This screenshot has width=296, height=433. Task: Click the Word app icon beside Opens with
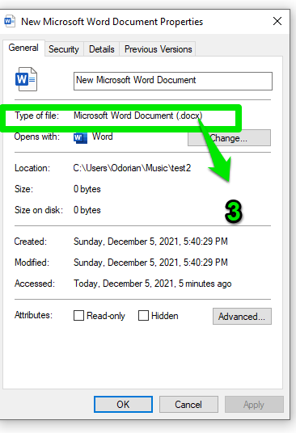(x=80, y=137)
